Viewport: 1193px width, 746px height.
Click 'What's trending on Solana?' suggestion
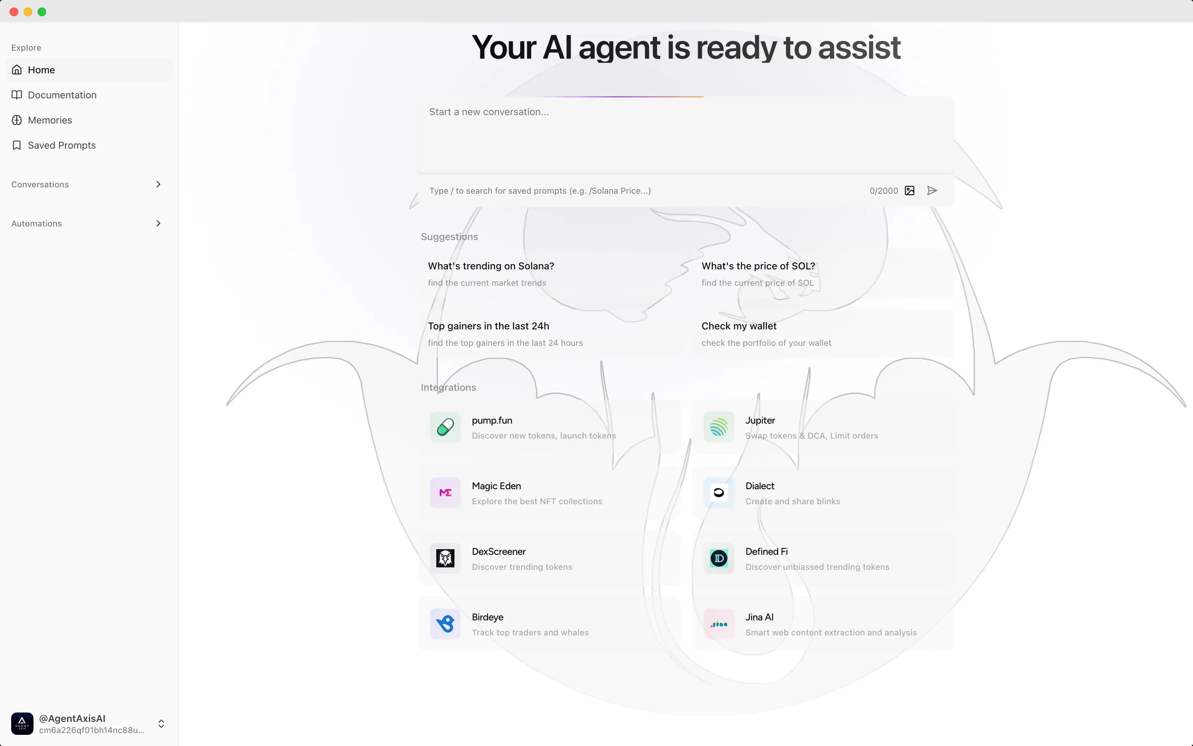[491, 266]
